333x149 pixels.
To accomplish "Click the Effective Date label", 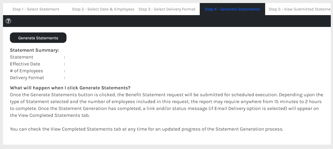I will (x=25, y=64).
